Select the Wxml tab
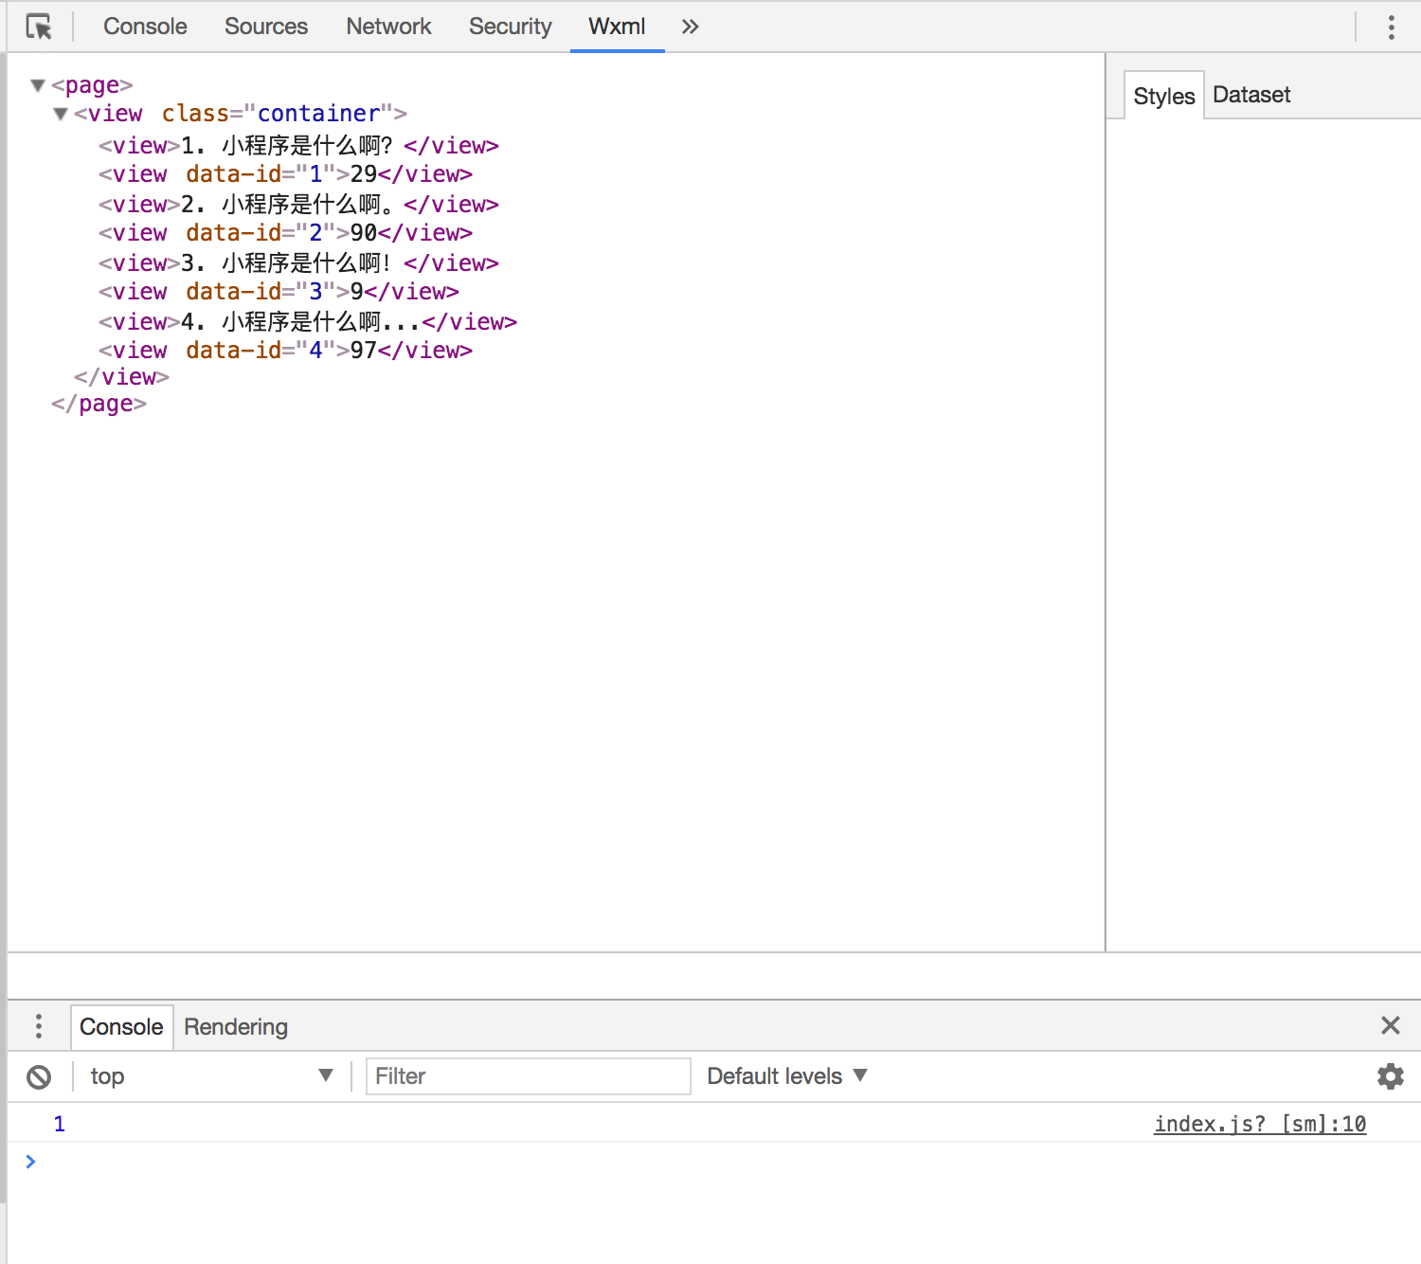Screen dimensions: 1421x1264 [617, 27]
